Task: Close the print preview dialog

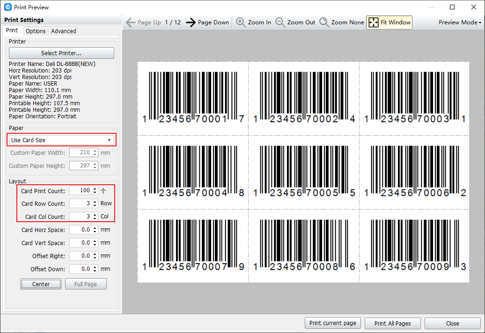Action: (x=453, y=323)
